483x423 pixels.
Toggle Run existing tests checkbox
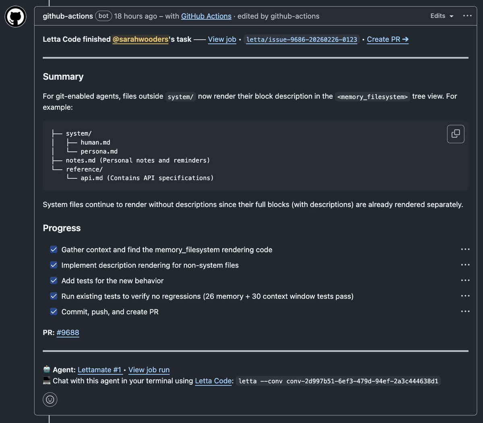point(54,296)
